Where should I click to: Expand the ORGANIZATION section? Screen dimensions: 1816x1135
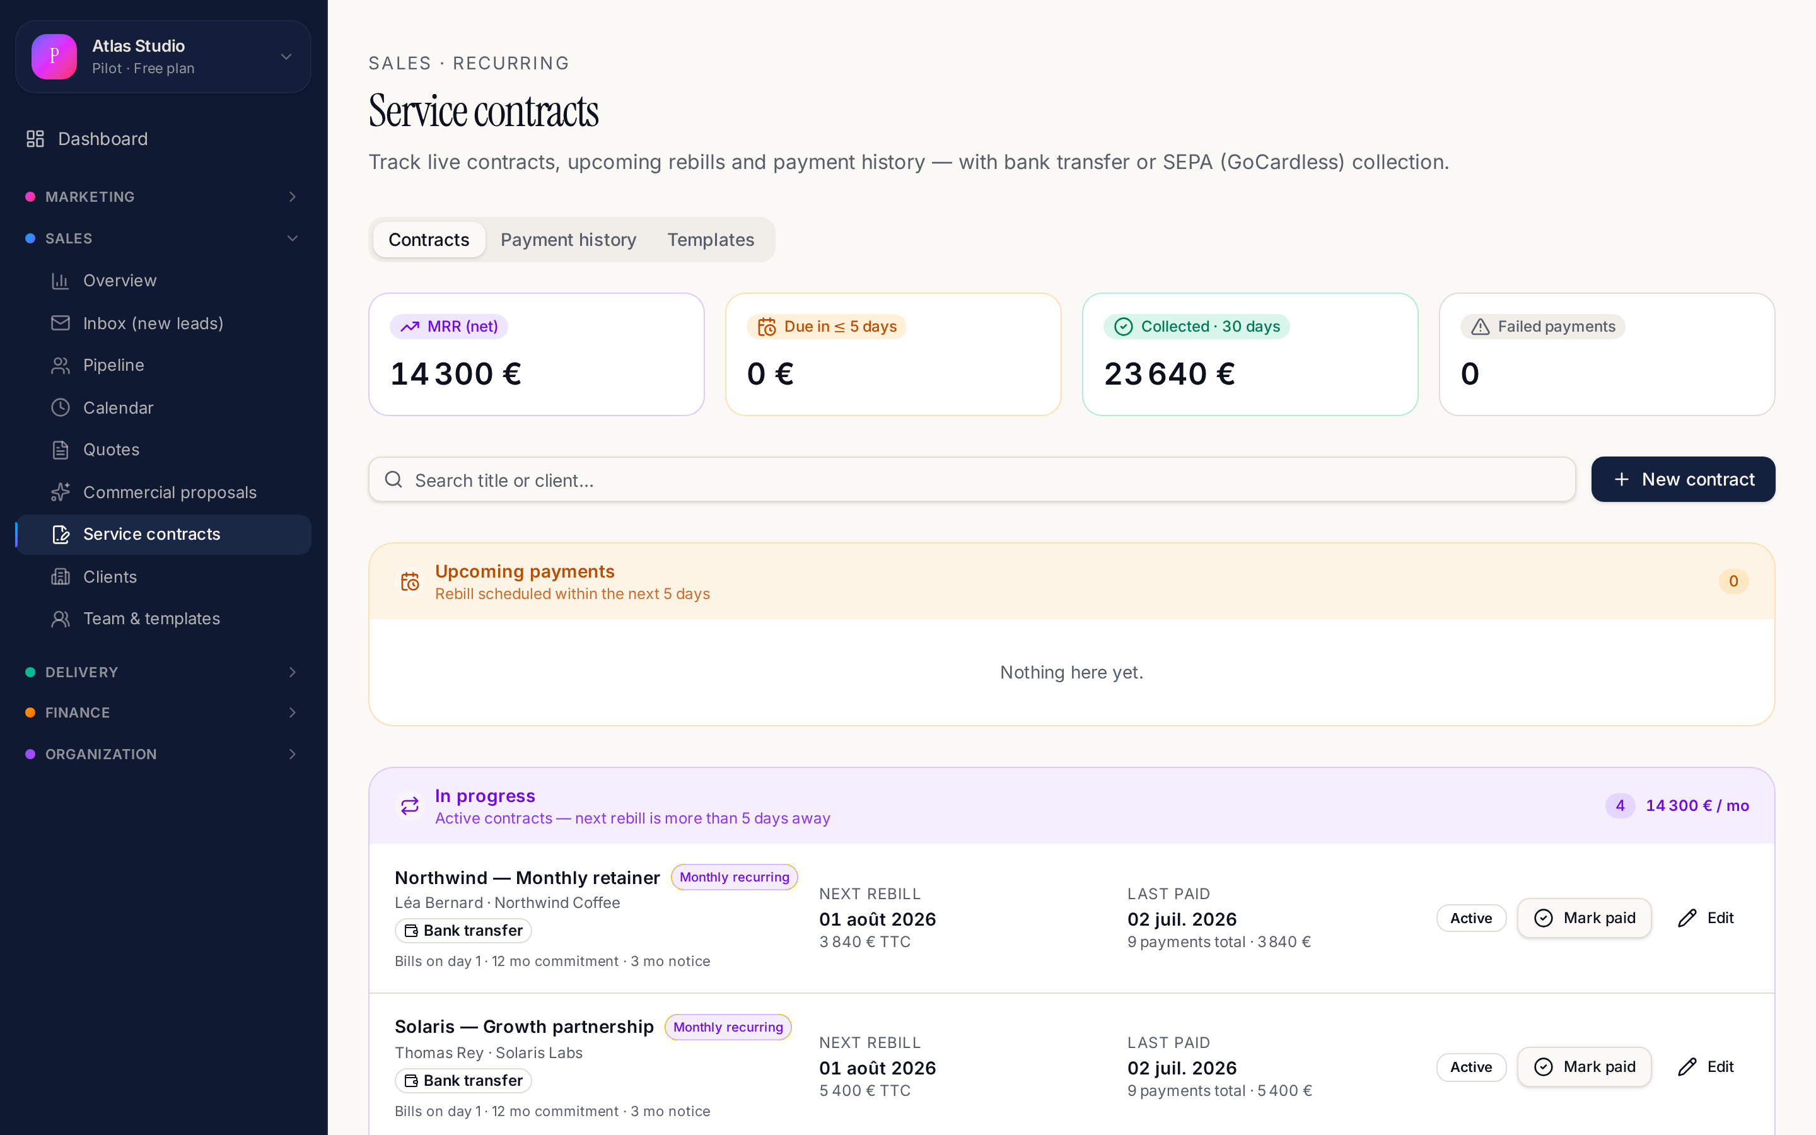coord(163,754)
